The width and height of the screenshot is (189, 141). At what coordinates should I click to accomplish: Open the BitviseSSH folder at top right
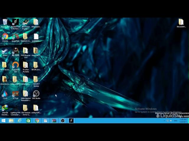181,23
